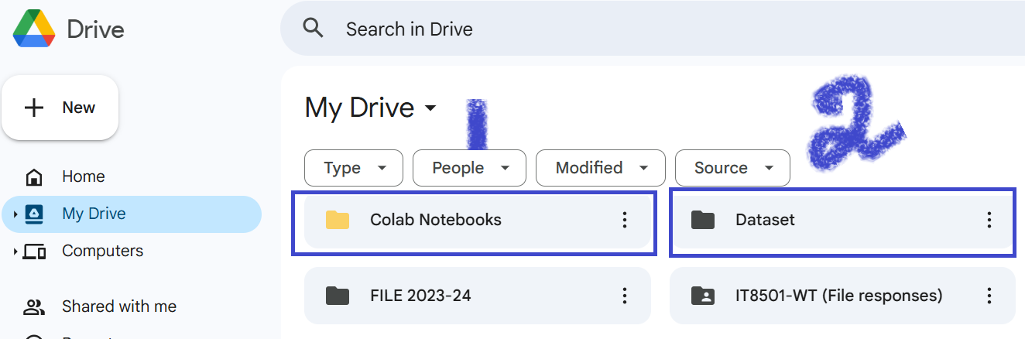Click the Home icon in sidebar

(x=34, y=177)
